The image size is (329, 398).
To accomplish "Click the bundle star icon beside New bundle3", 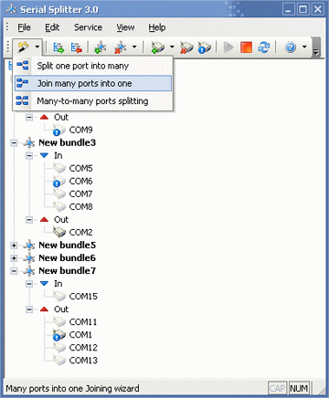I will coord(29,142).
